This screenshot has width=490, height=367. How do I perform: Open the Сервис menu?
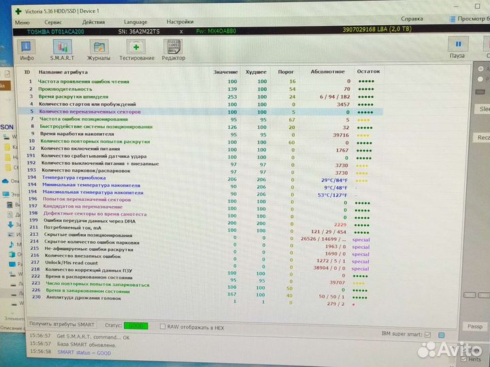(57, 22)
